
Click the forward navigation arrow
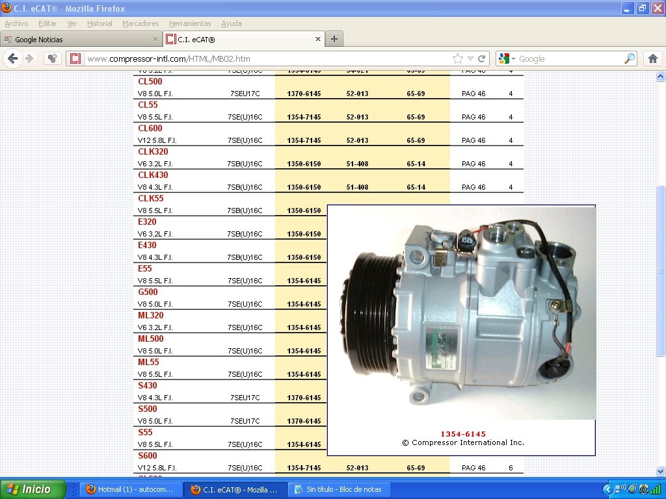click(29, 58)
